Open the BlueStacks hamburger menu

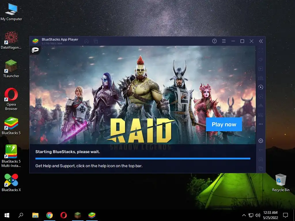coord(224,41)
